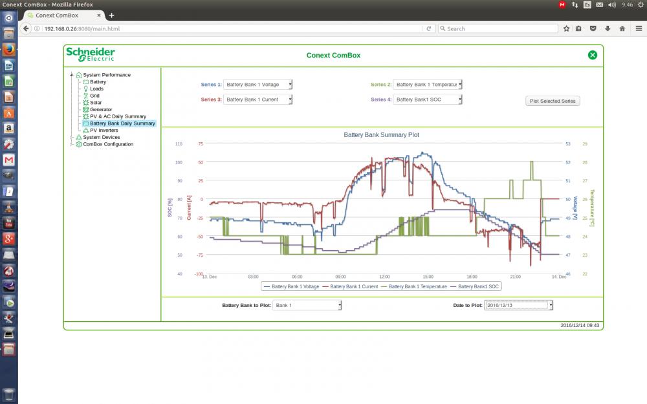Open PV & AC Daily Summary
This screenshot has height=404, width=647.
118,116
